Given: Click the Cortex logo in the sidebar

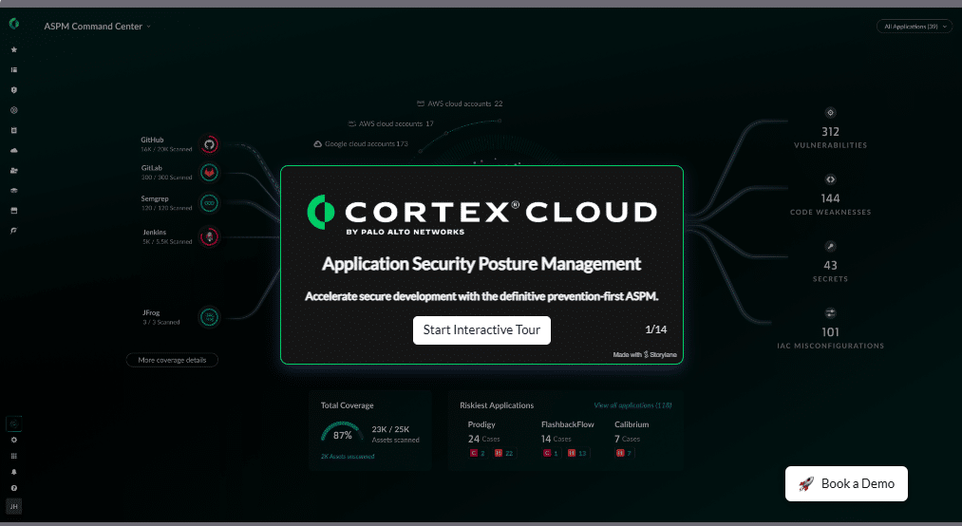Looking at the screenshot, I should 14,24.
